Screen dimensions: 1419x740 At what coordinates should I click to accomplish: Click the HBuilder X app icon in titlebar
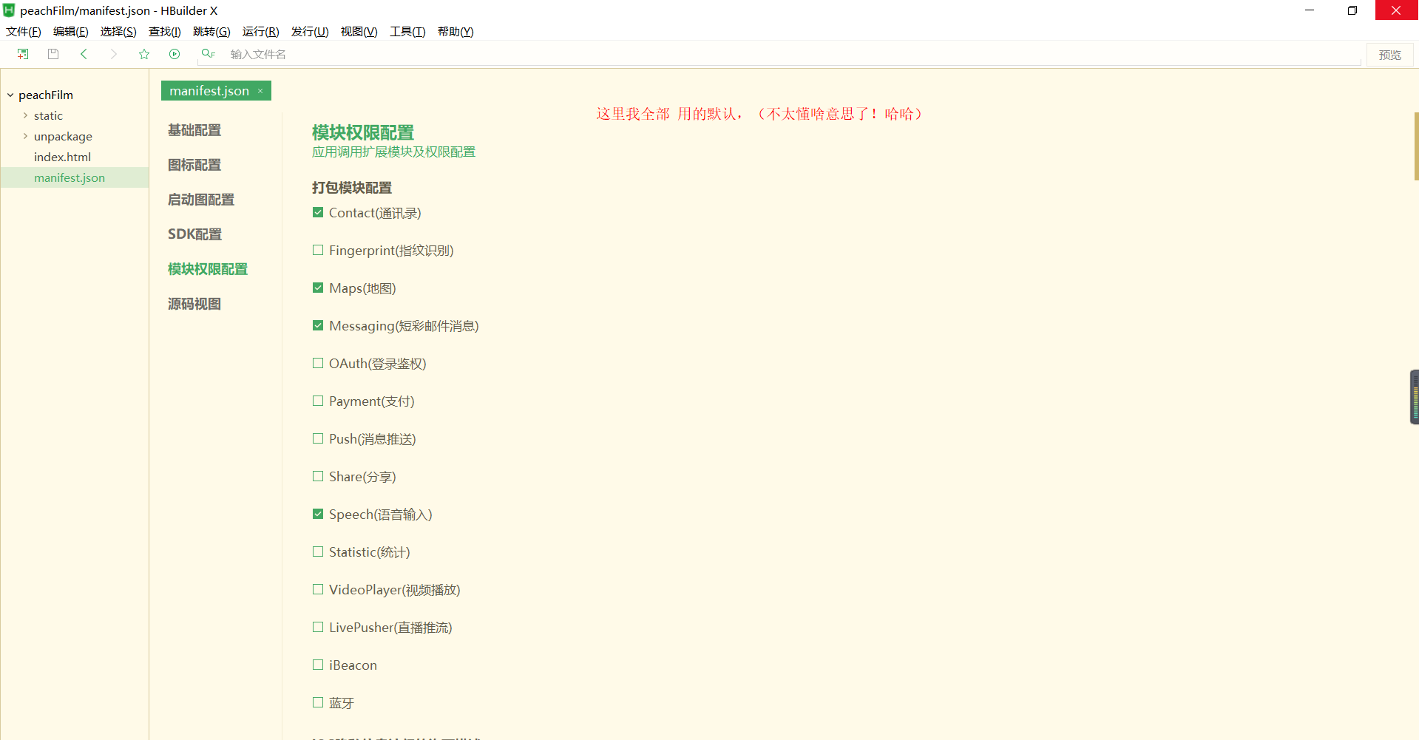coord(8,10)
